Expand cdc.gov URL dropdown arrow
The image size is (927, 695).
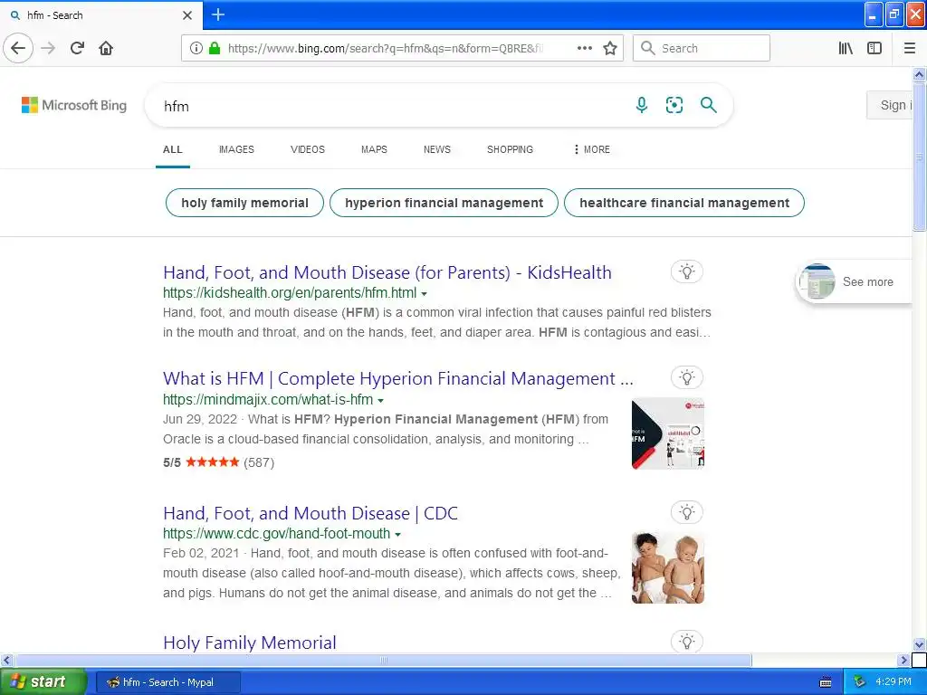[398, 534]
